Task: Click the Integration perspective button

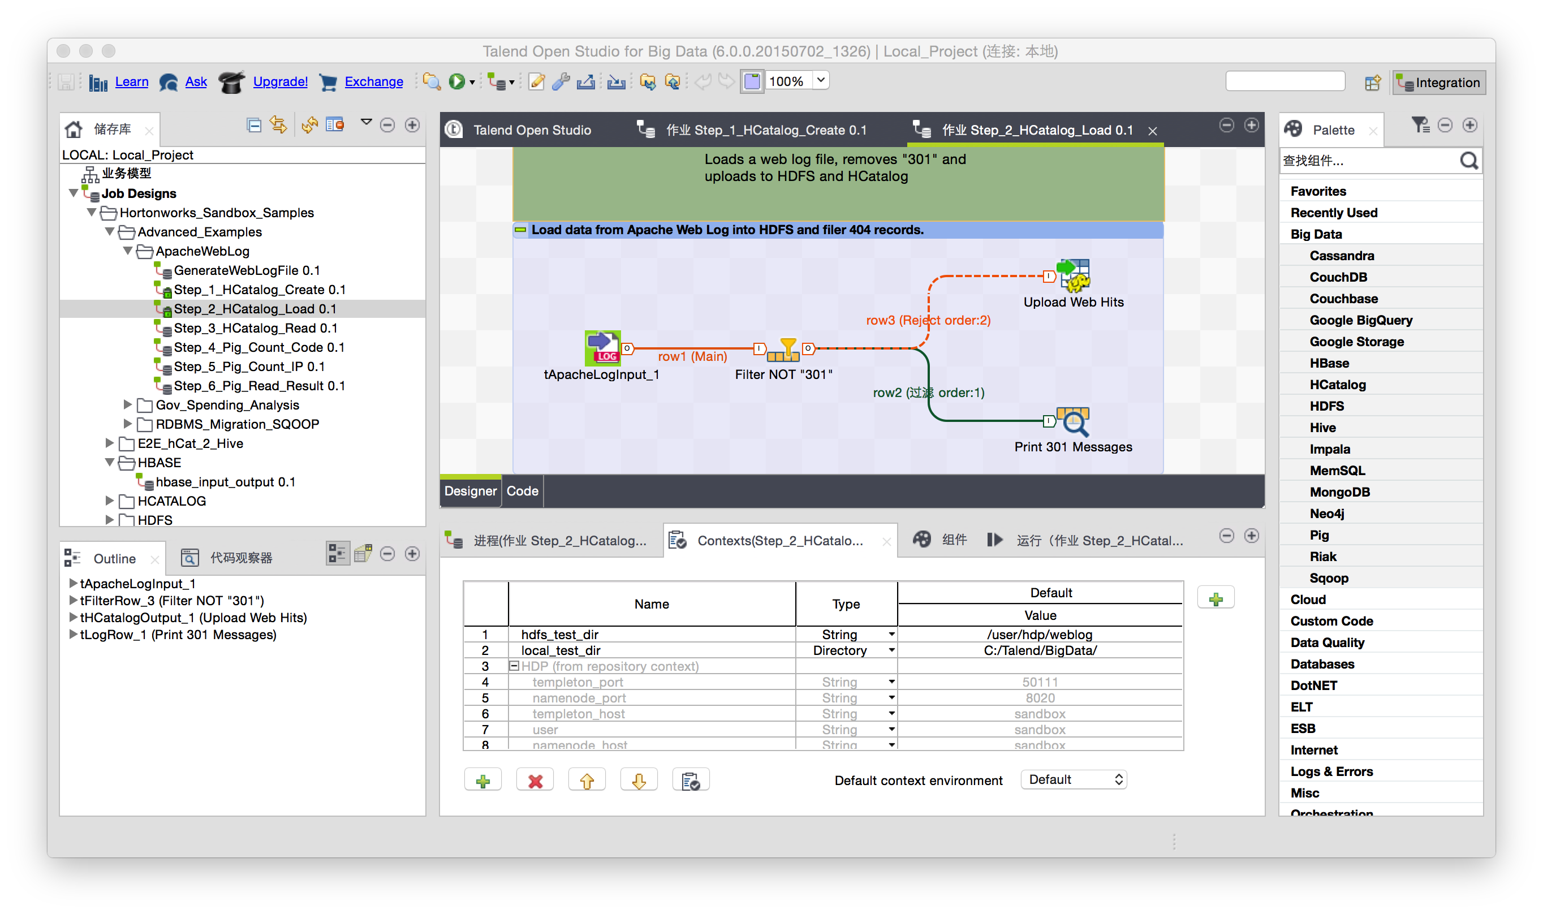Action: (x=1438, y=83)
